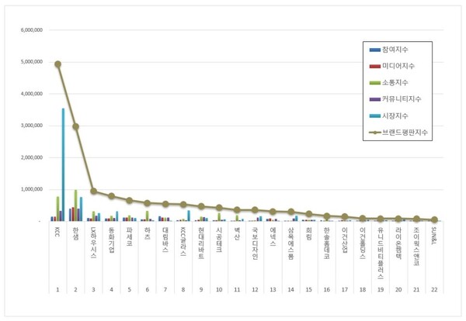Click the purple 커뮤니티지수 legend swatch
The height and width of the screenshot is (321, 466).
(x=375, y=99)
